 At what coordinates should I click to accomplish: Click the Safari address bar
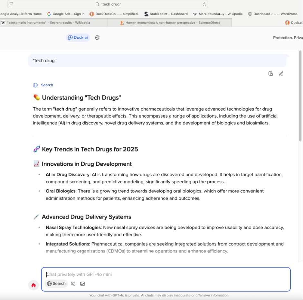pyautogui.click(x=111, y=4)
